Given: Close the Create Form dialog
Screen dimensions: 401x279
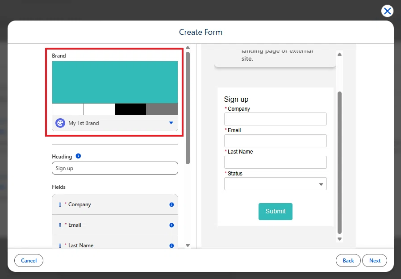Looking at the screenshot, I should coord(387,11).
